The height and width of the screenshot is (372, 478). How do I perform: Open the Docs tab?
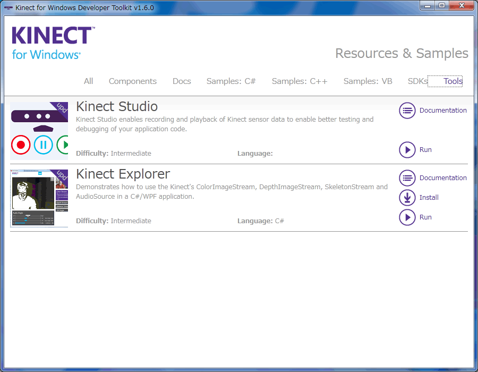pyautogui.click(x=182, y=81)
